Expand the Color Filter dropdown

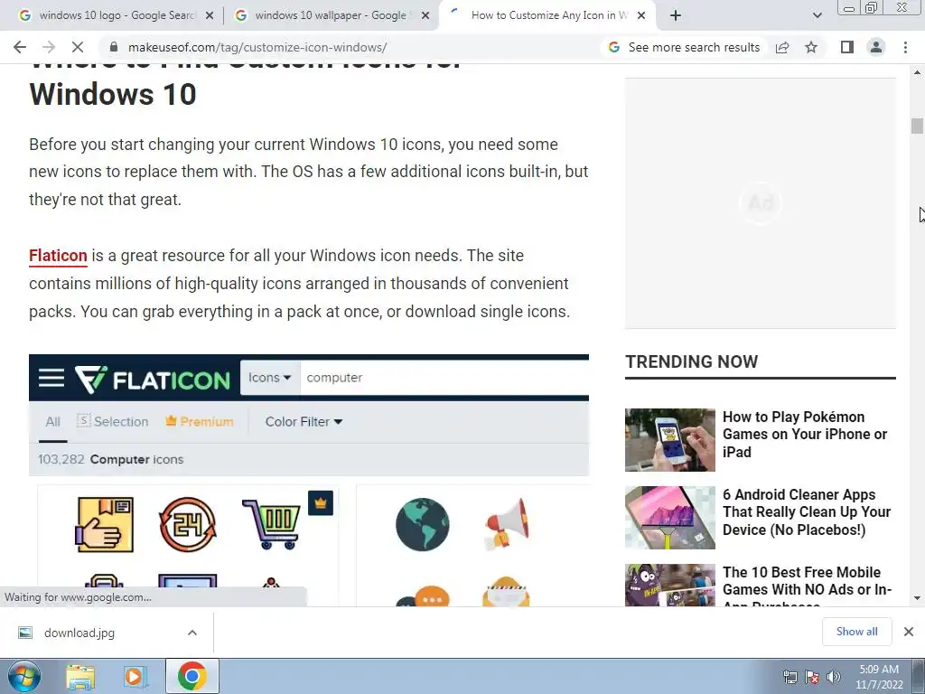pos(304,422)
